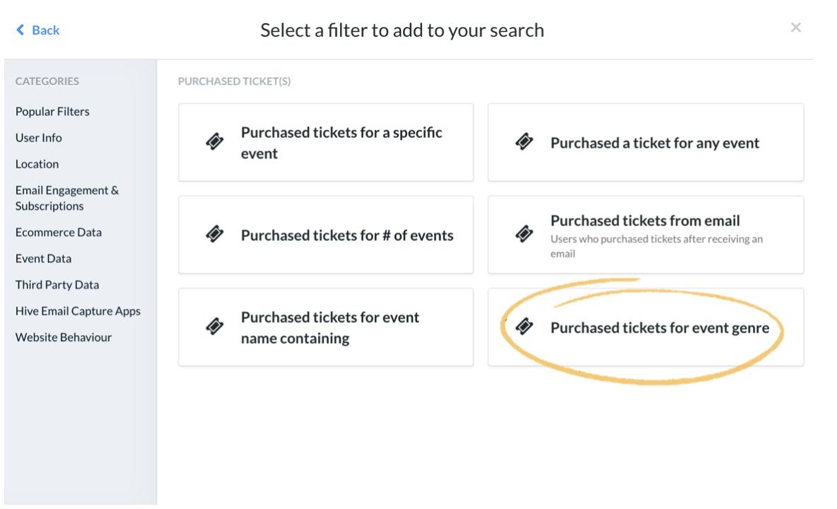Open Ecommerce Data category
837x509 pixels.
point(58,232)
